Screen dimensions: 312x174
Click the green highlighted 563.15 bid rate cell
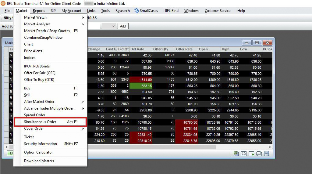(x=141, y=86)
